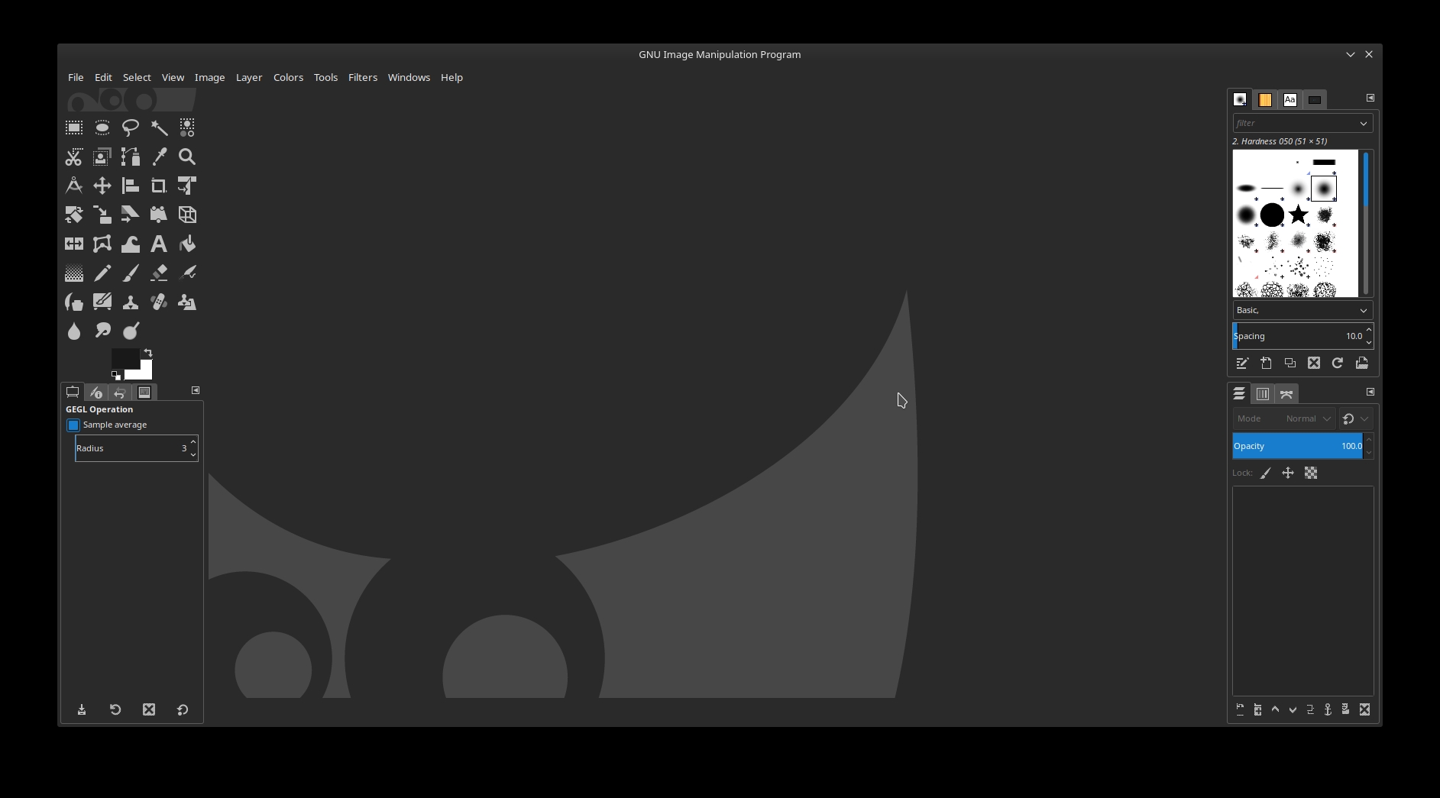Image resolution: width=1440 pixels, height=798 pixels.
Task: Switch to the Fonts tab
Action: point(1290,99)
